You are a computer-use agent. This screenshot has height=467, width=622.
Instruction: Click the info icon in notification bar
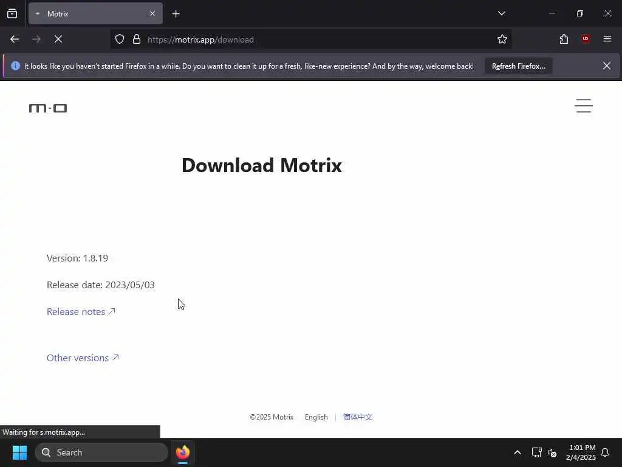coord(15,66)
